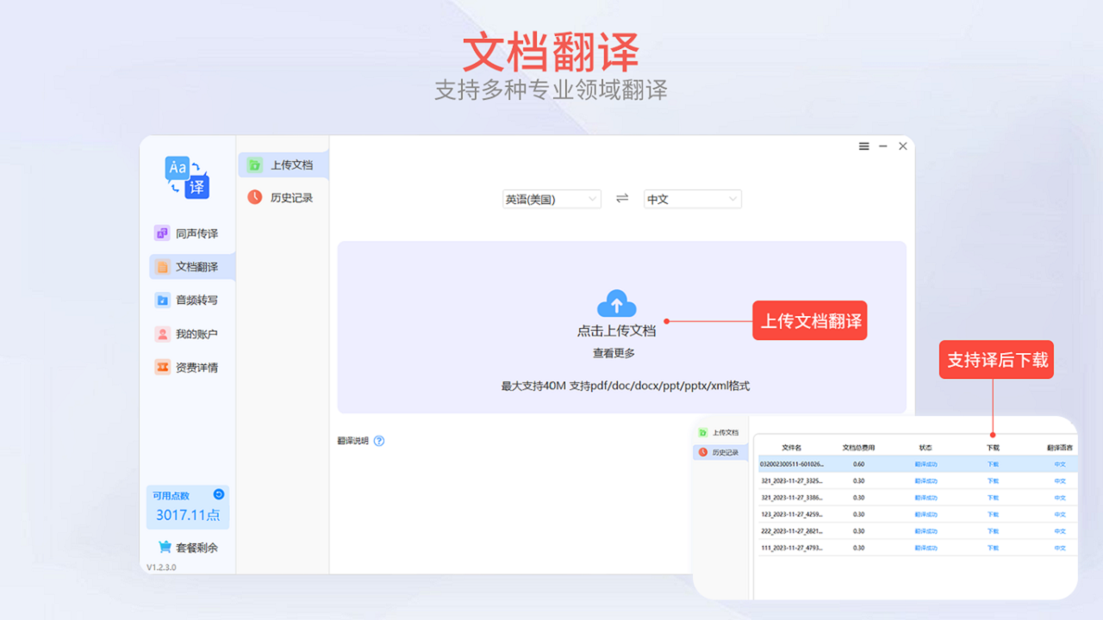1103x620 pixels.
Task: Open the hamburger menu in title bar
Action: click(x=863, y=146)
